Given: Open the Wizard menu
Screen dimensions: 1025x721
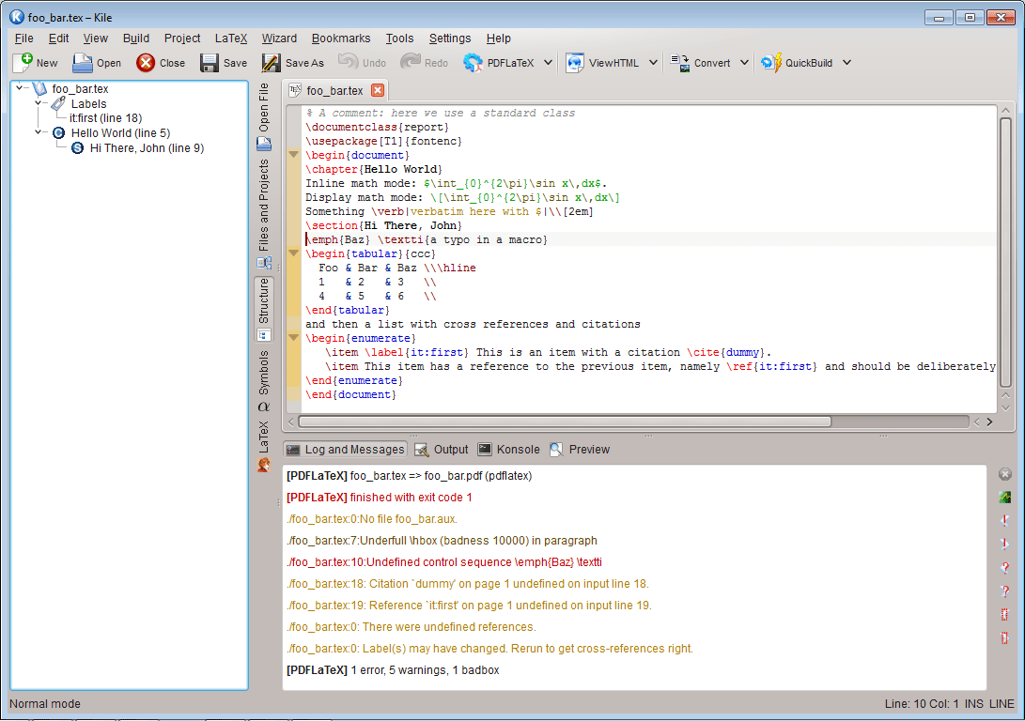Looking at the screenshot, I should (279, 38).
